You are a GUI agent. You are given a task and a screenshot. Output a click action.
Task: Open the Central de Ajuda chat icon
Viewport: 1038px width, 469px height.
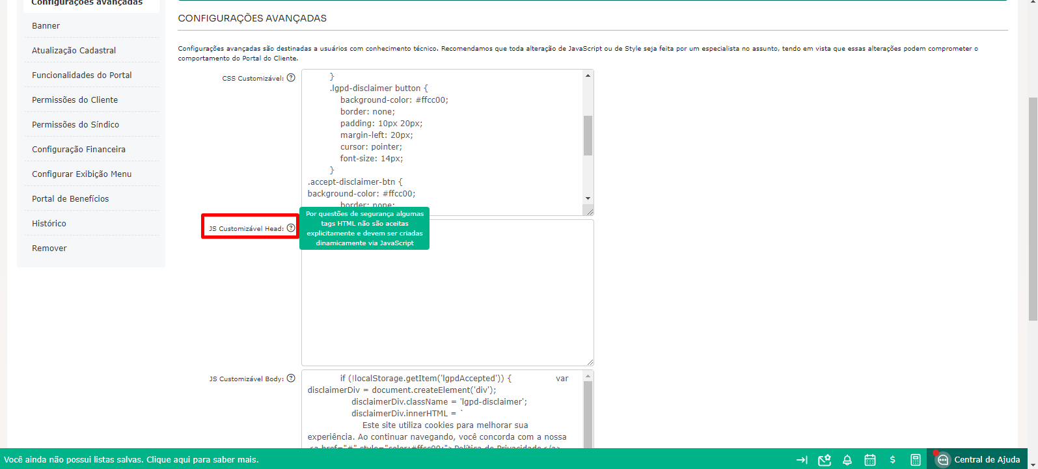coord(942,460)
